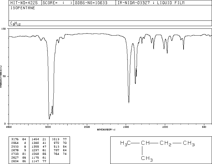Click peak table entry 1380
This screenshot has width=212, height=164.
point(35,143)
